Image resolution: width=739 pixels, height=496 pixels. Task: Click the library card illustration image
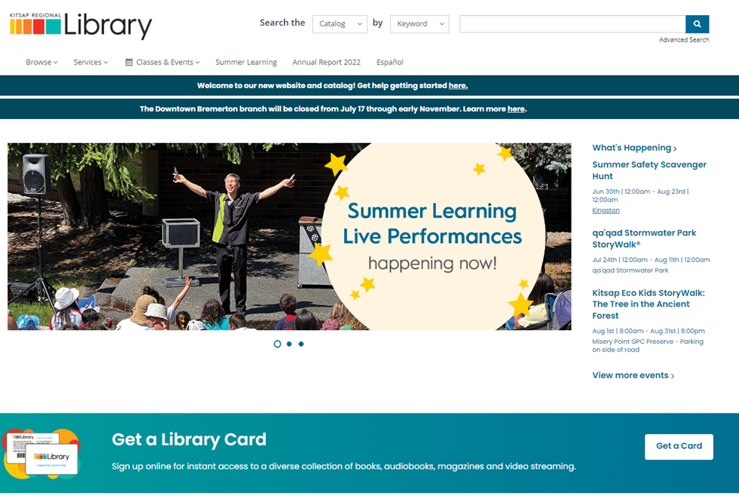tap(42, 452)
